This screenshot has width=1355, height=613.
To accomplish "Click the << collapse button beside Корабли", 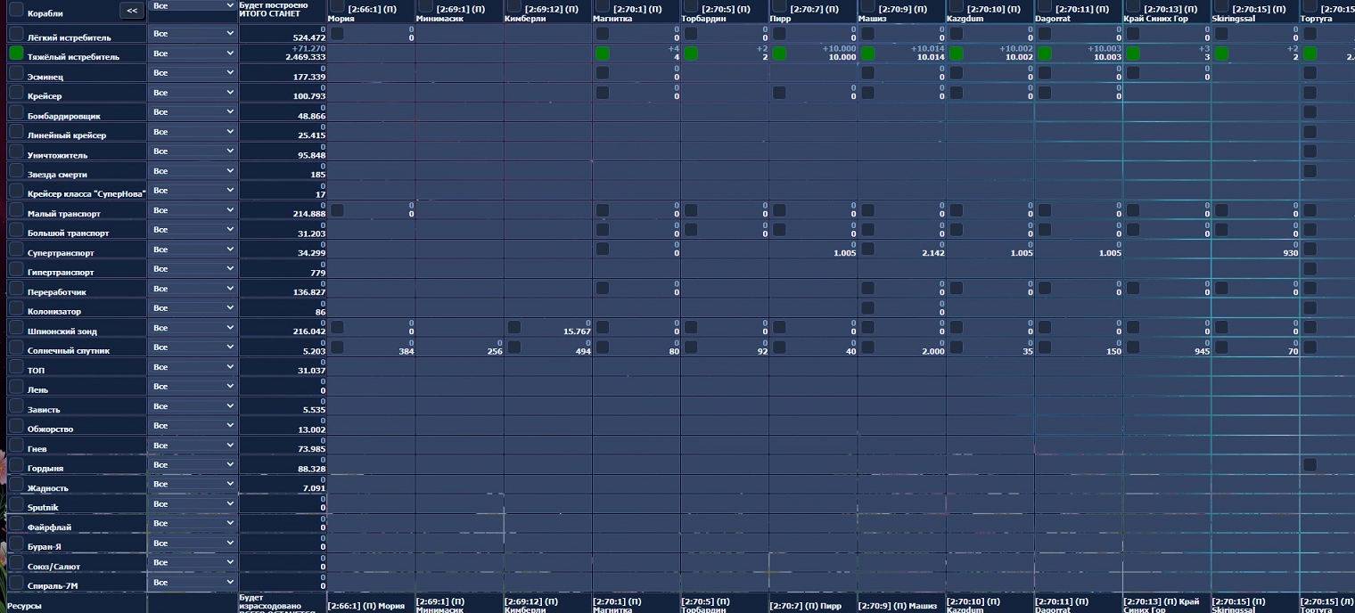I will [x=131, y=11].
